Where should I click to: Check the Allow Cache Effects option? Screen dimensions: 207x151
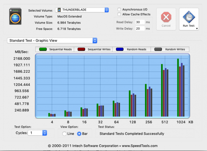coord(119,14)
